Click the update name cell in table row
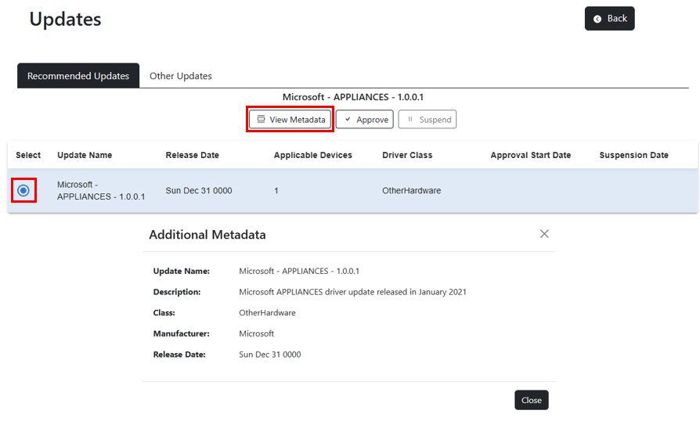The height and width of the screenshot is (425, 700). 101,191
